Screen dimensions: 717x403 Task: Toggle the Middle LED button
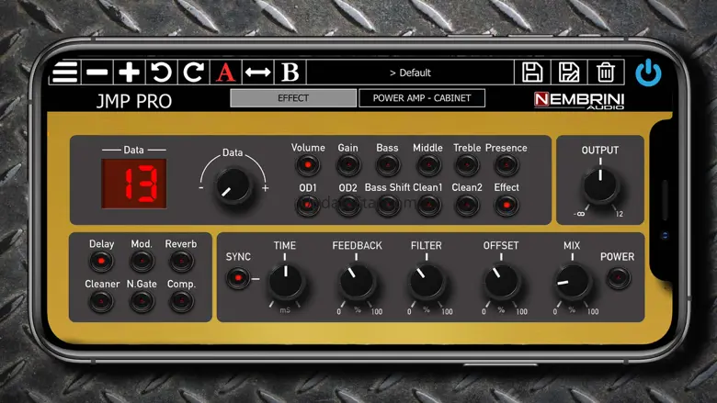click(x=428, y=164)
